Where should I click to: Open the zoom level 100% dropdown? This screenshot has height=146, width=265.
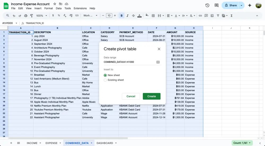41,16
